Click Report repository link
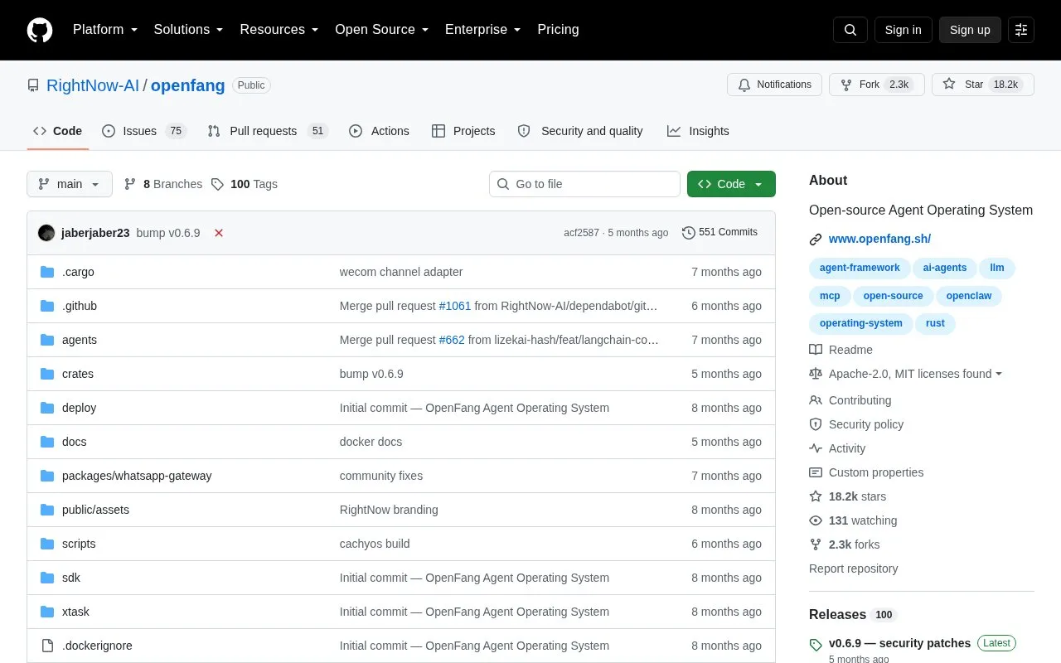The height and width of the screenshot is (663, 1061). (853, 569)
